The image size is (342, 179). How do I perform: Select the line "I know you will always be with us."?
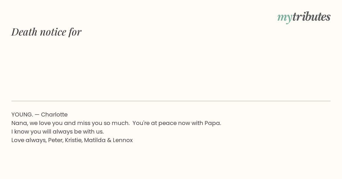point(58,132)
